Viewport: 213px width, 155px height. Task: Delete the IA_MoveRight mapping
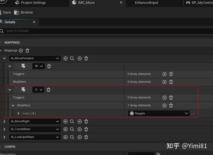(86, 121)
